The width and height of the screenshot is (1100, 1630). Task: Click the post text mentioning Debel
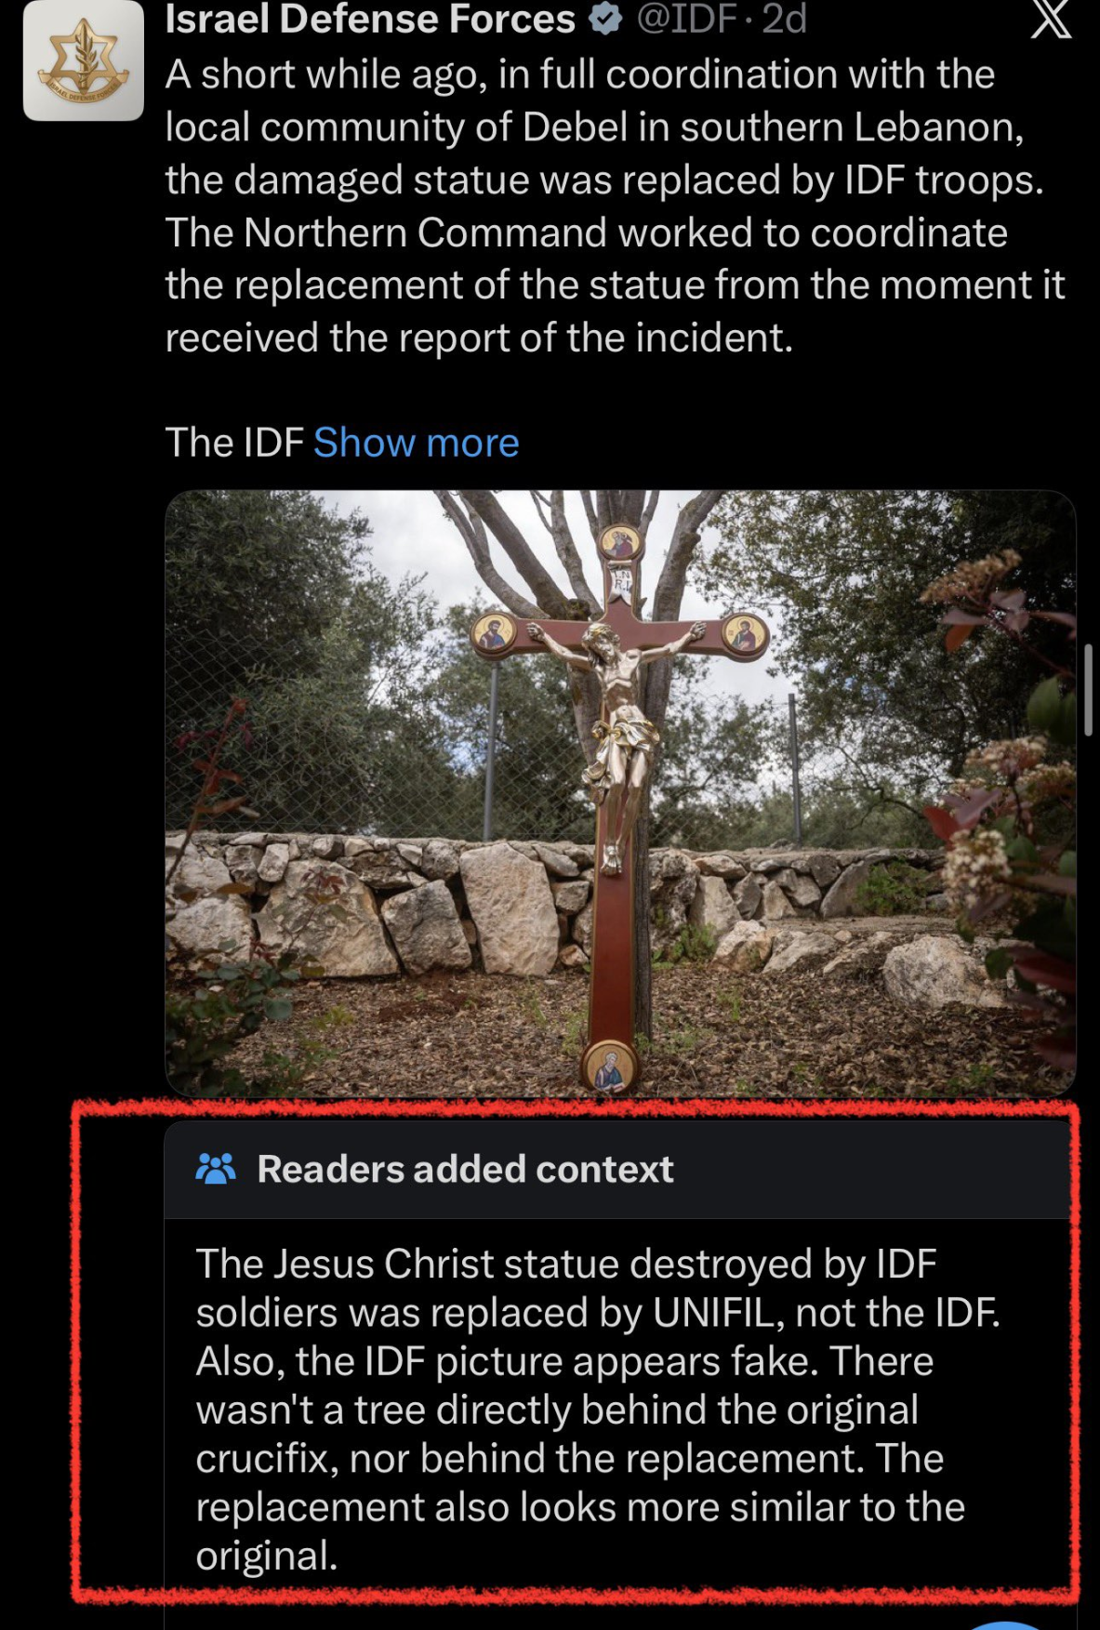(x=615, y=205)
